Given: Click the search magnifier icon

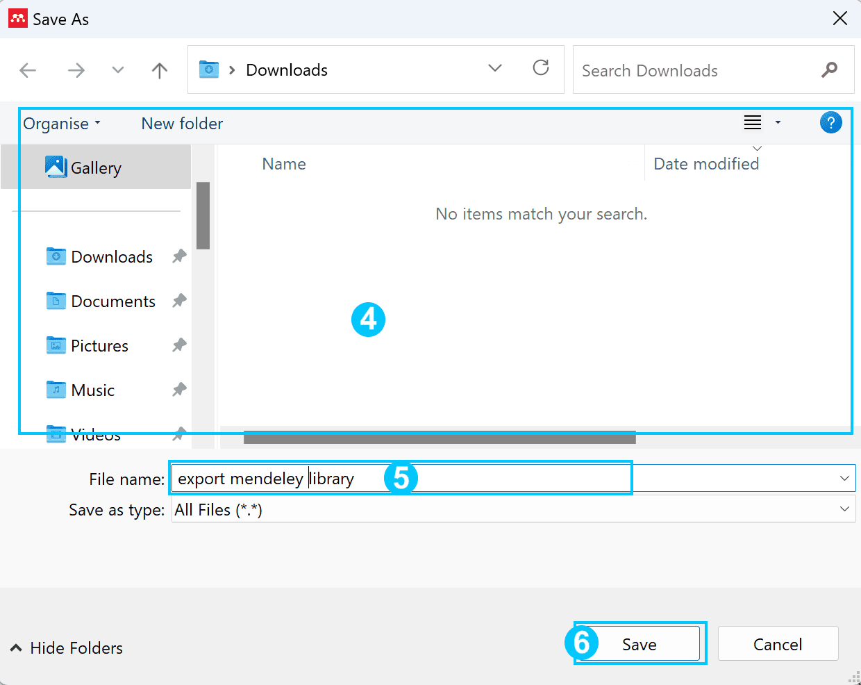Looking at the screenshot, I should coord(830,69).
